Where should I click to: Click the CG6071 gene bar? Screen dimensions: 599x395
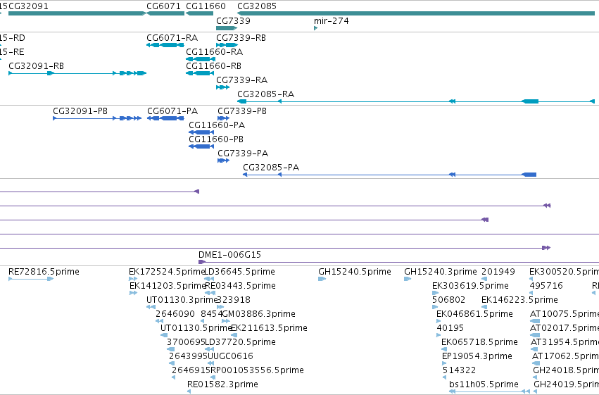(x=165, y=13)
